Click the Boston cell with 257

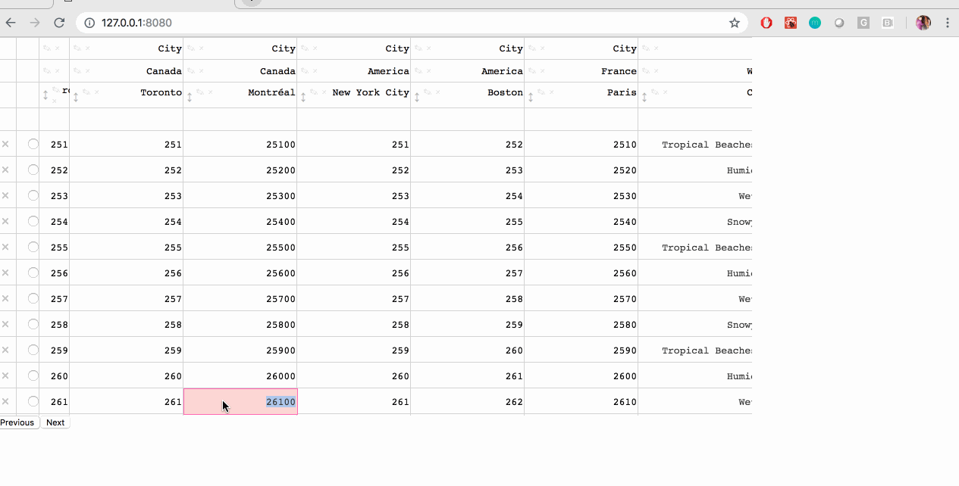click(468, 273)
